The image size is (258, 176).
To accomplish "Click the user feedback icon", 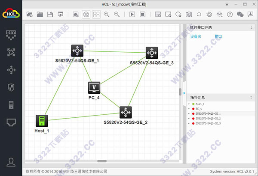I will 250,15.
